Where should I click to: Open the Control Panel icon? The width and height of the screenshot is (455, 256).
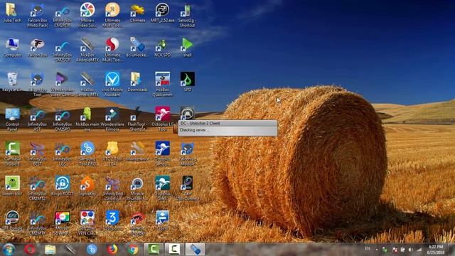pos(12,119)
